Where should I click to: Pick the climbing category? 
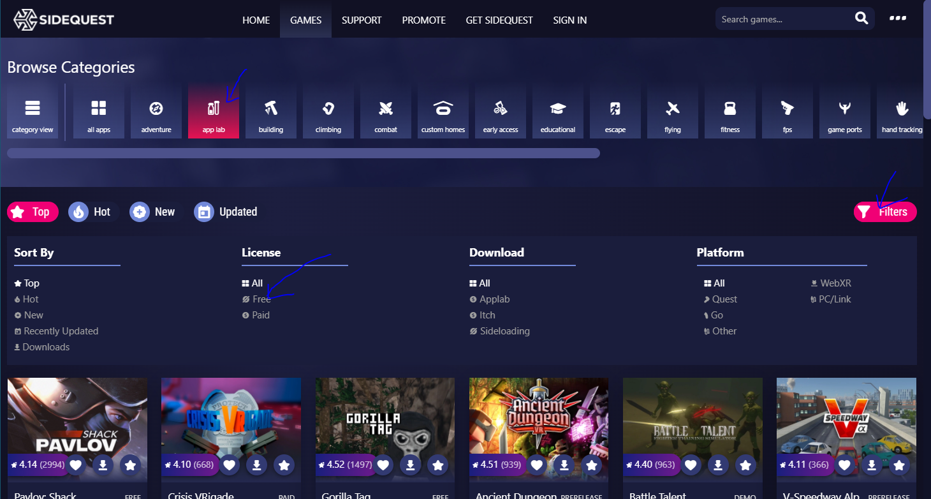(x=328, y=110)
